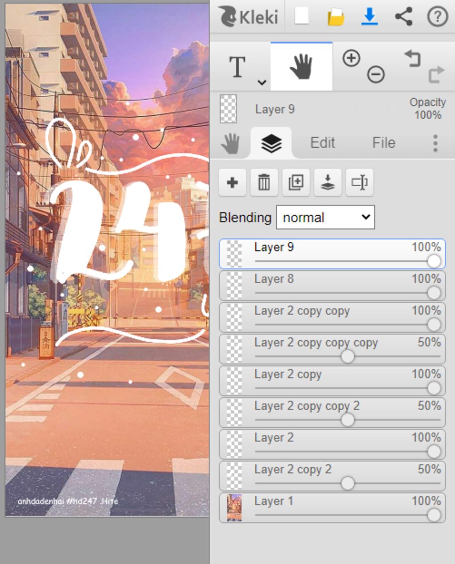
Task: Click the Layer 8 transparent thumbnail
Action: pyautogui.click(x=234, y=286)
